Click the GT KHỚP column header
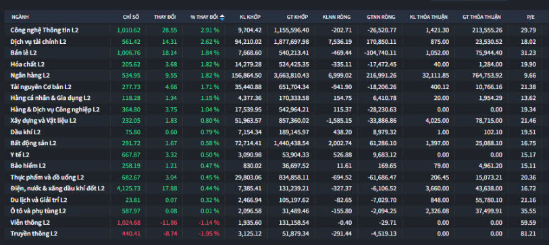The image size is (549, 245). 297,17
